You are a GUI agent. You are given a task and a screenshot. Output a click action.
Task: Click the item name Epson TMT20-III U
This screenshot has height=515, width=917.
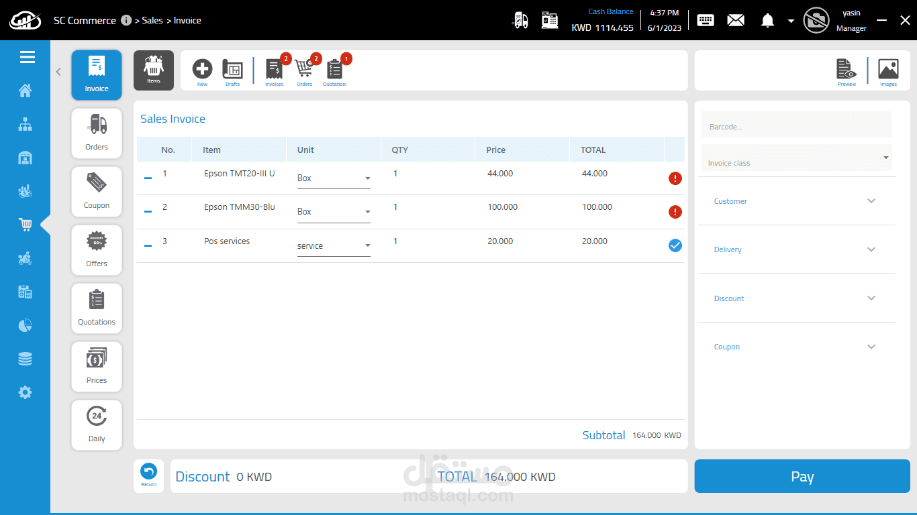click(x=240, y=174)
